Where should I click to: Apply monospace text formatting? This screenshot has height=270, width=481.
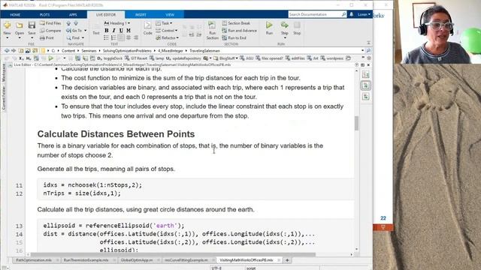(x=129, y=31)
